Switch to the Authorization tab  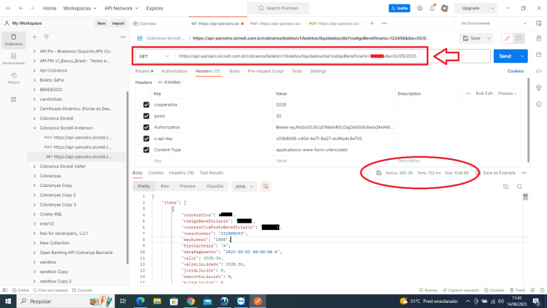point(174,72)
